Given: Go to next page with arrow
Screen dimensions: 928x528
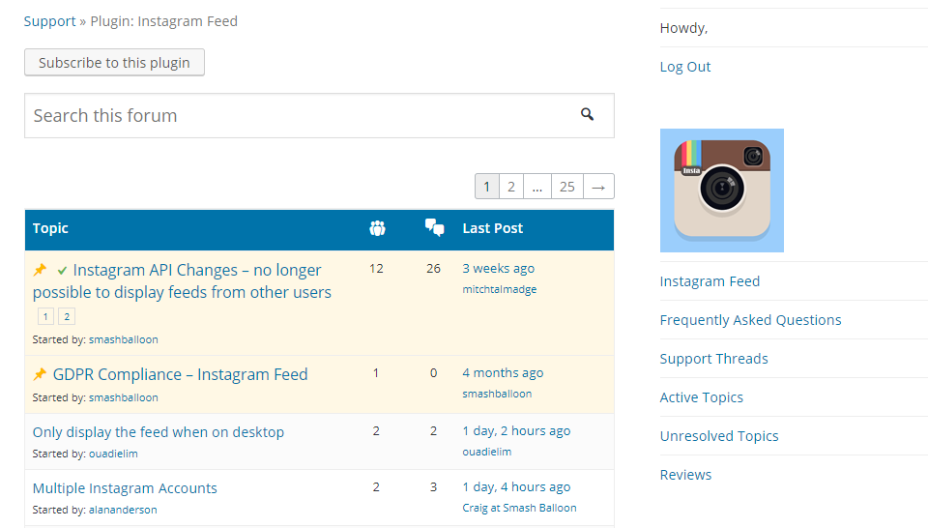Looking at the screenshot, I should pyautogui.click(x=598, y=187).
